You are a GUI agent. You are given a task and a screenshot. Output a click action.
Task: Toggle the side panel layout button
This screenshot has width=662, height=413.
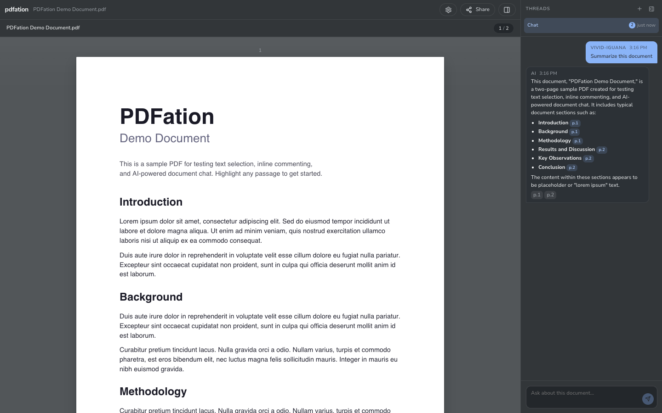pos(507,10)
